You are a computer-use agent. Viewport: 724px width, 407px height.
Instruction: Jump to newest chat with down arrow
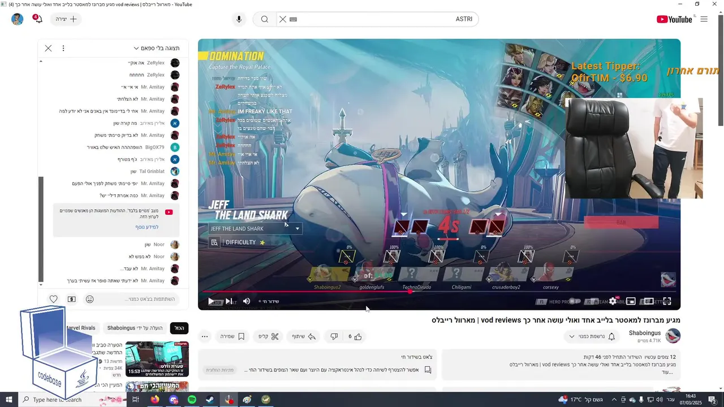pos(41,285)
